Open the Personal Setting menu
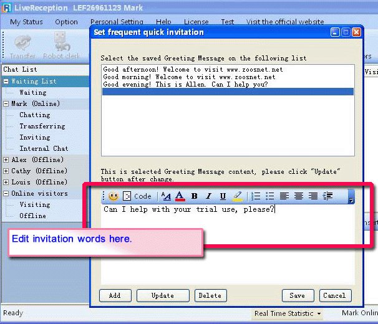 tap(117, 22)
